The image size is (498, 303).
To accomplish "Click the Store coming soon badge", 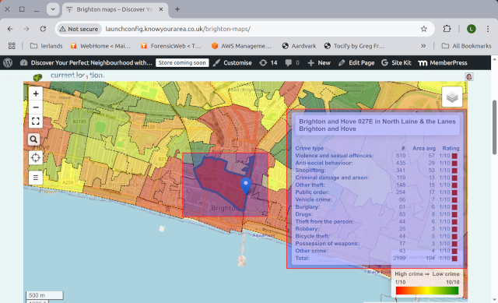I will 182,62.
